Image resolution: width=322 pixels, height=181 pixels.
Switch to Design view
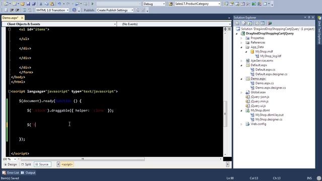[10, 164]
